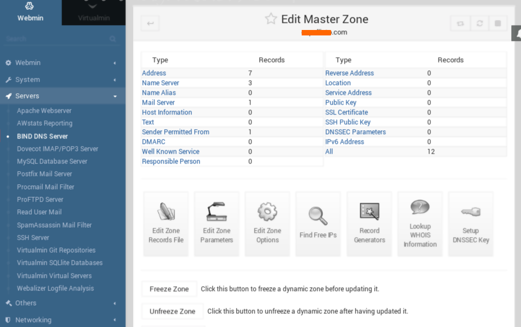
Task: Open Apache Webserver in sidebar
Action: (44, 111)
